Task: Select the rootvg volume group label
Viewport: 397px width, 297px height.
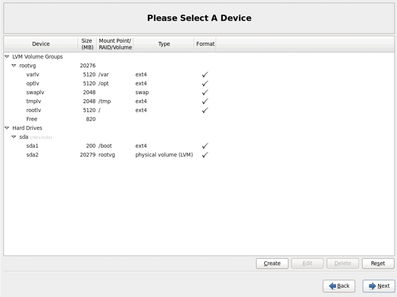Action: click(28, 66)
